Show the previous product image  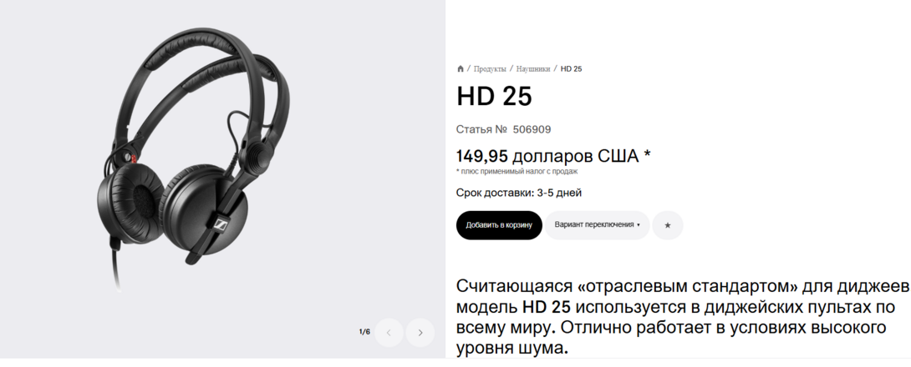(x=389, y=333)
